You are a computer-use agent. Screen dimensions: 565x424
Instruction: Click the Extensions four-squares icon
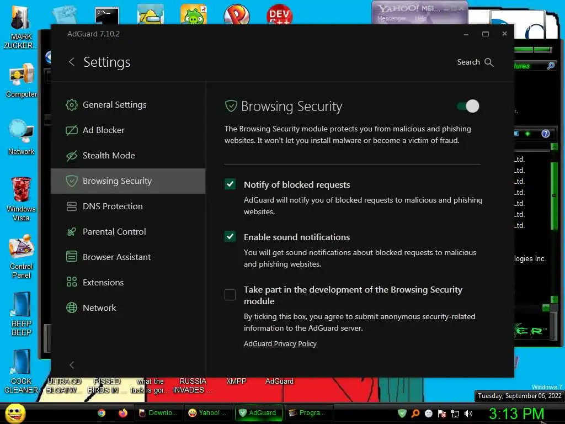[x=72, y=282]
